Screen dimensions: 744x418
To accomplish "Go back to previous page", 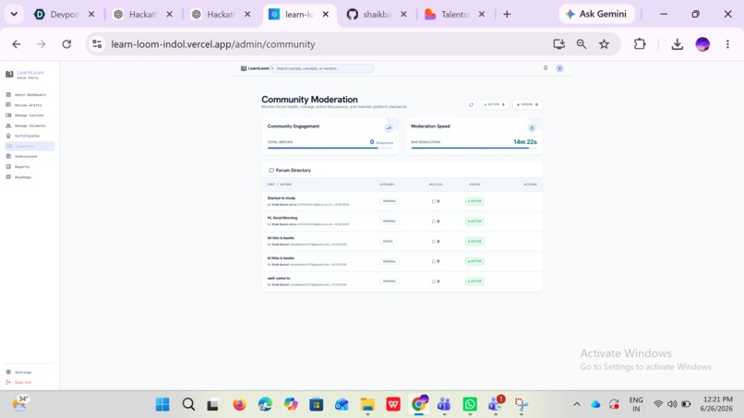I will point(17,44).
